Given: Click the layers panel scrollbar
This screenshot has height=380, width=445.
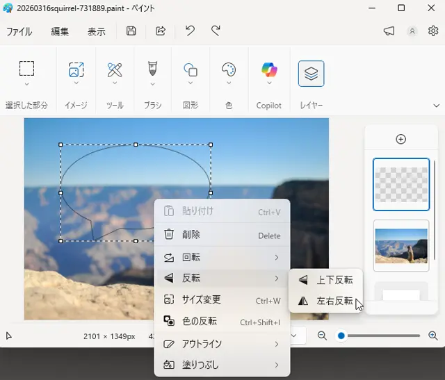Looking at the screenshot, I should pos(434,210).
